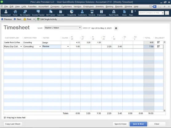Open the Vendors toolbar icon
Screen dimensions: 171x128
(92, 13)
